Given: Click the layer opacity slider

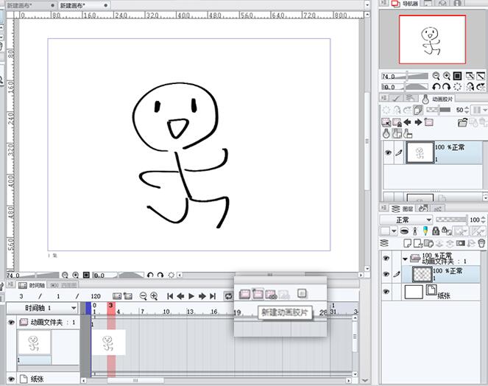Looking at the screenshot, I should click(x=451, y=220).
